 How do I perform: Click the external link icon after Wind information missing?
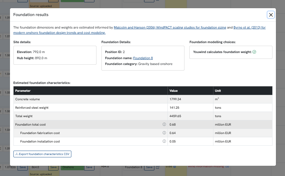227,166
